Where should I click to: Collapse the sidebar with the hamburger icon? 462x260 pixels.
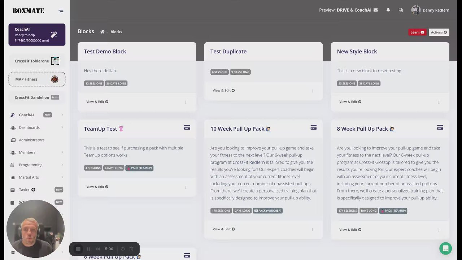tap(61, 10)
